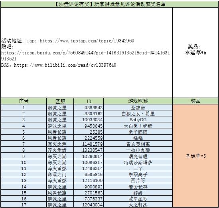Select ID cell 2701563
This screenshot has height=208, width=219.
89,193
